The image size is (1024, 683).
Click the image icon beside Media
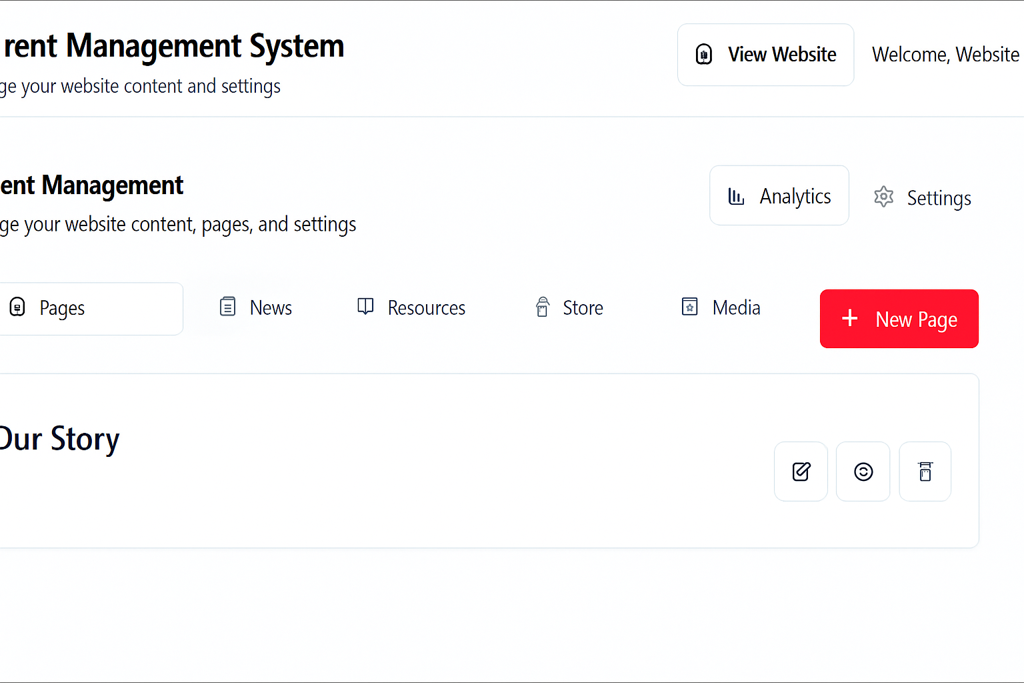690,307
